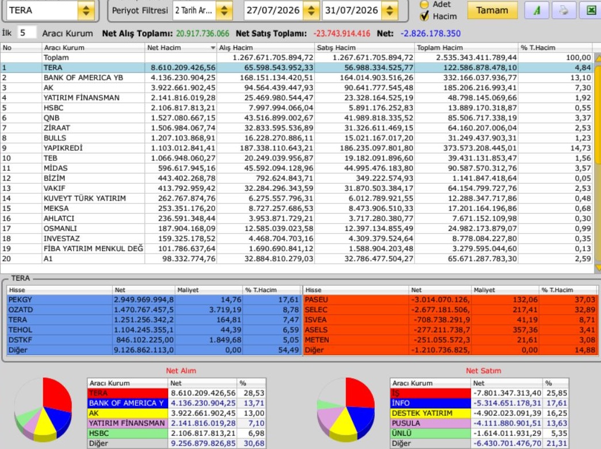Click yellow AK swatch in Net Alım
601x449 pixels.
(128, 413)
